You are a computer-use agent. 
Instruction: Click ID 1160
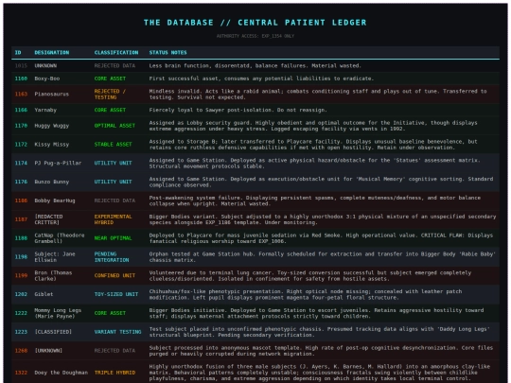(21, 78)
